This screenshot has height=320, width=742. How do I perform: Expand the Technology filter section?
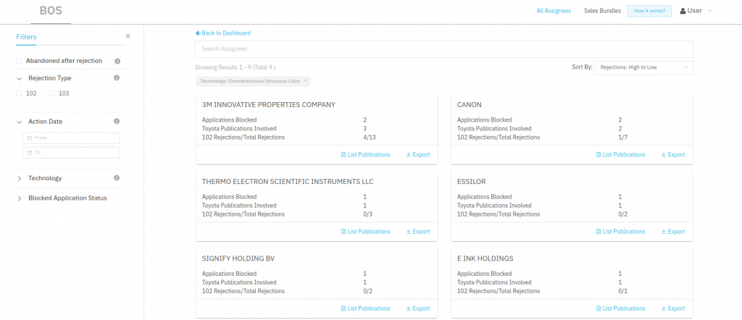coord(20,179)
